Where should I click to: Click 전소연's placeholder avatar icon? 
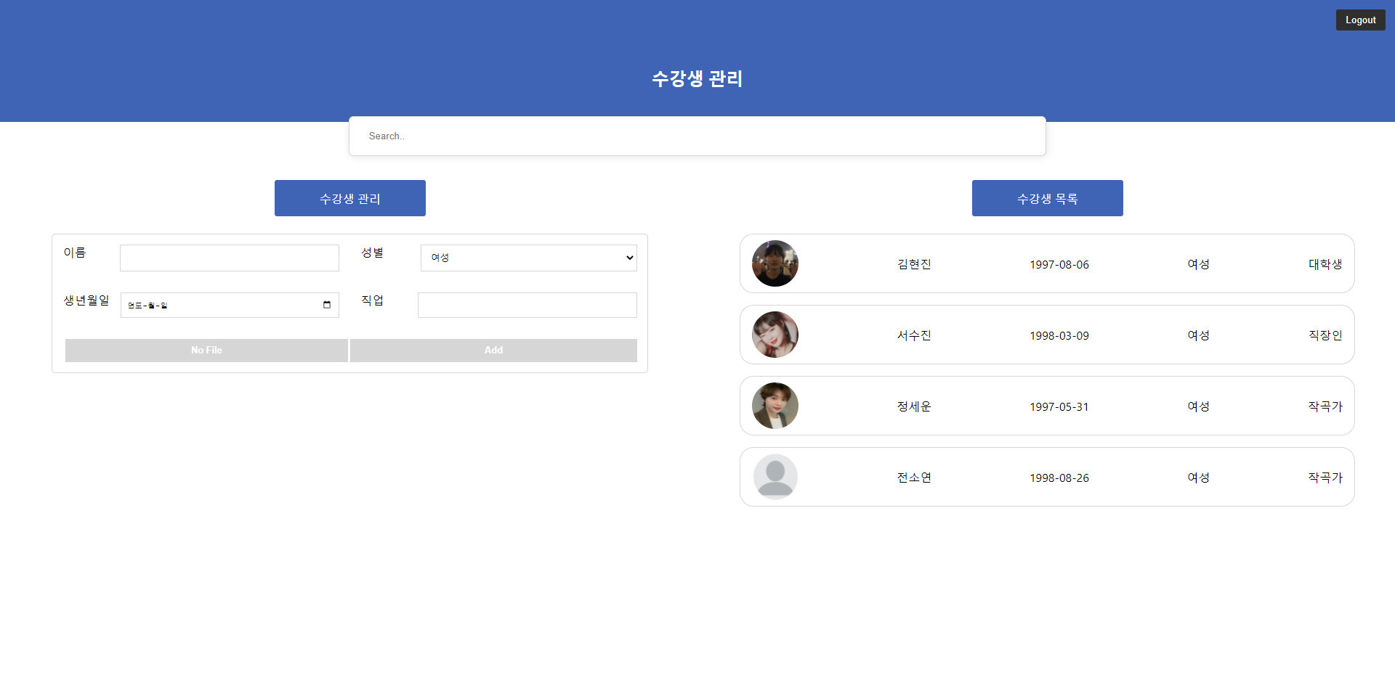tap(775, 477)
